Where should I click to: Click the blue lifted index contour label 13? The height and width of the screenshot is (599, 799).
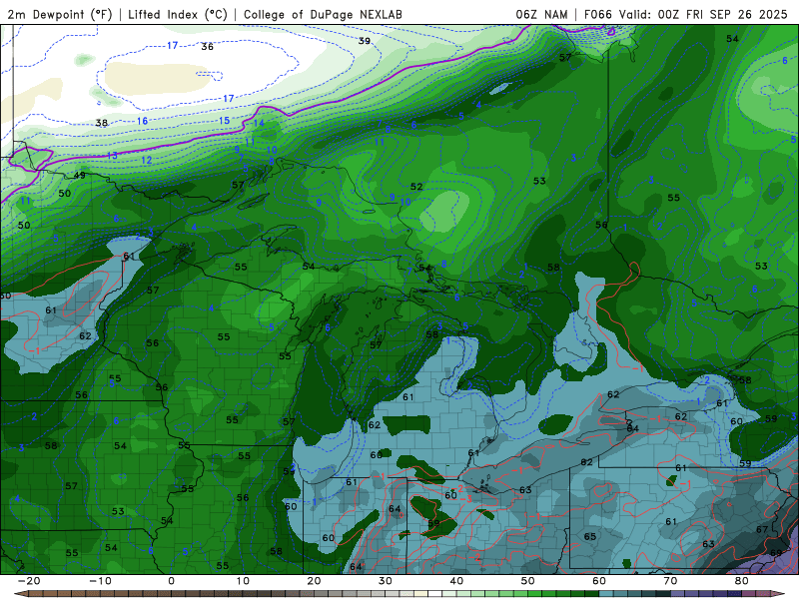click(x=112, y=156)
